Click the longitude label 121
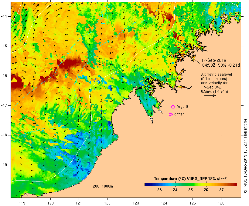 [79, 203]
